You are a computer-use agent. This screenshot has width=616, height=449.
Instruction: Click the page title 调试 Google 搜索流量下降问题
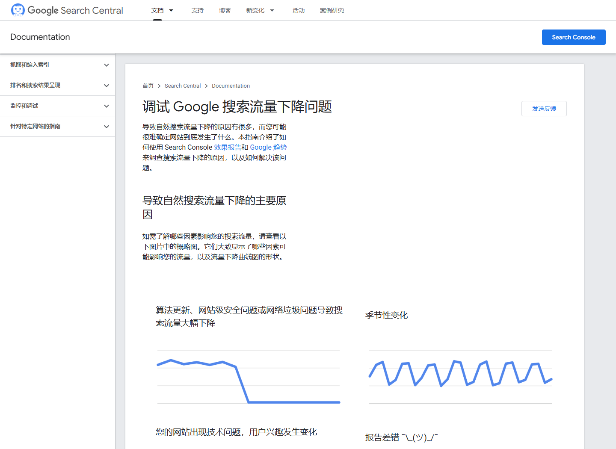point(237,106)
